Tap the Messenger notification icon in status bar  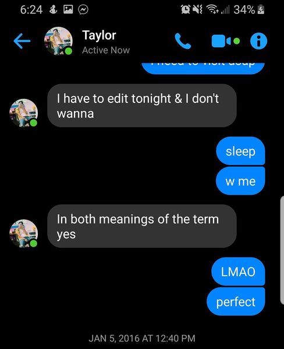83,9
